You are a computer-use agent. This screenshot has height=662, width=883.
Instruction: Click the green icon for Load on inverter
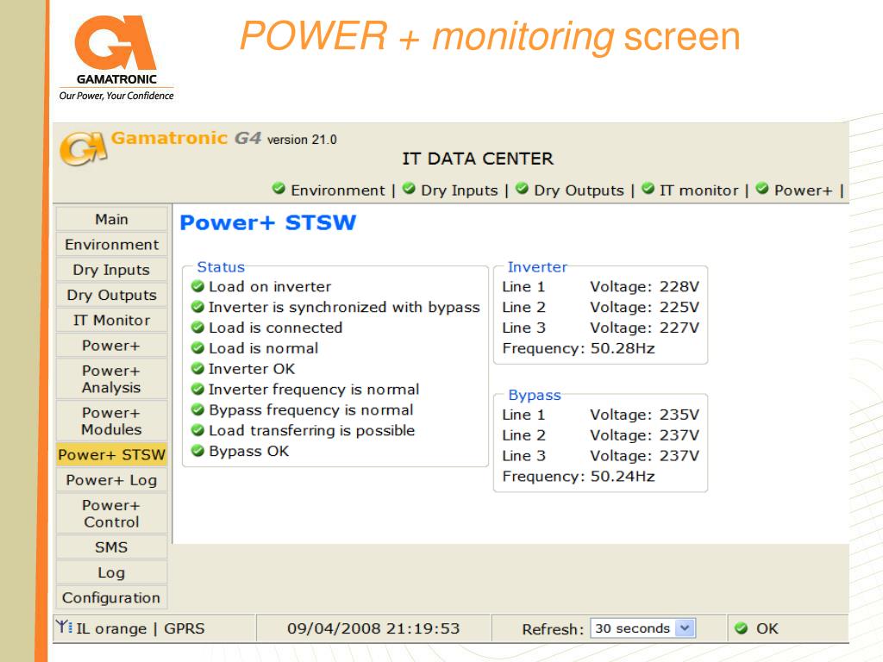[197, 286]
